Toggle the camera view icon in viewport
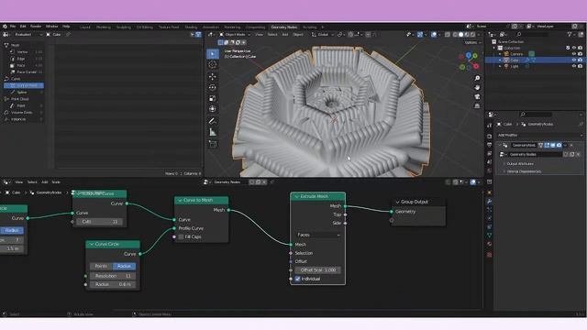 point(477,97)
